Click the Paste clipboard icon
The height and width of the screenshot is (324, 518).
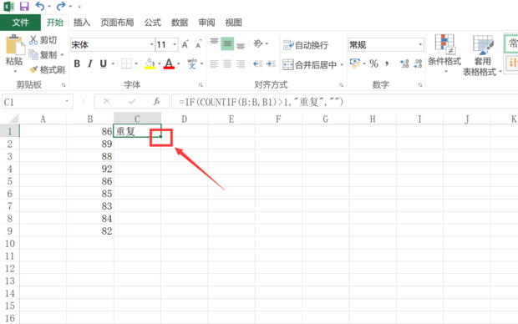point(14,45)
